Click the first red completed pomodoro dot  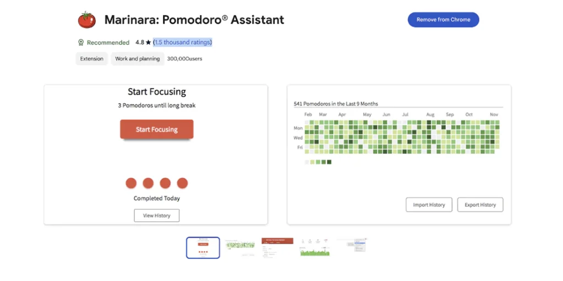point(131,183)
